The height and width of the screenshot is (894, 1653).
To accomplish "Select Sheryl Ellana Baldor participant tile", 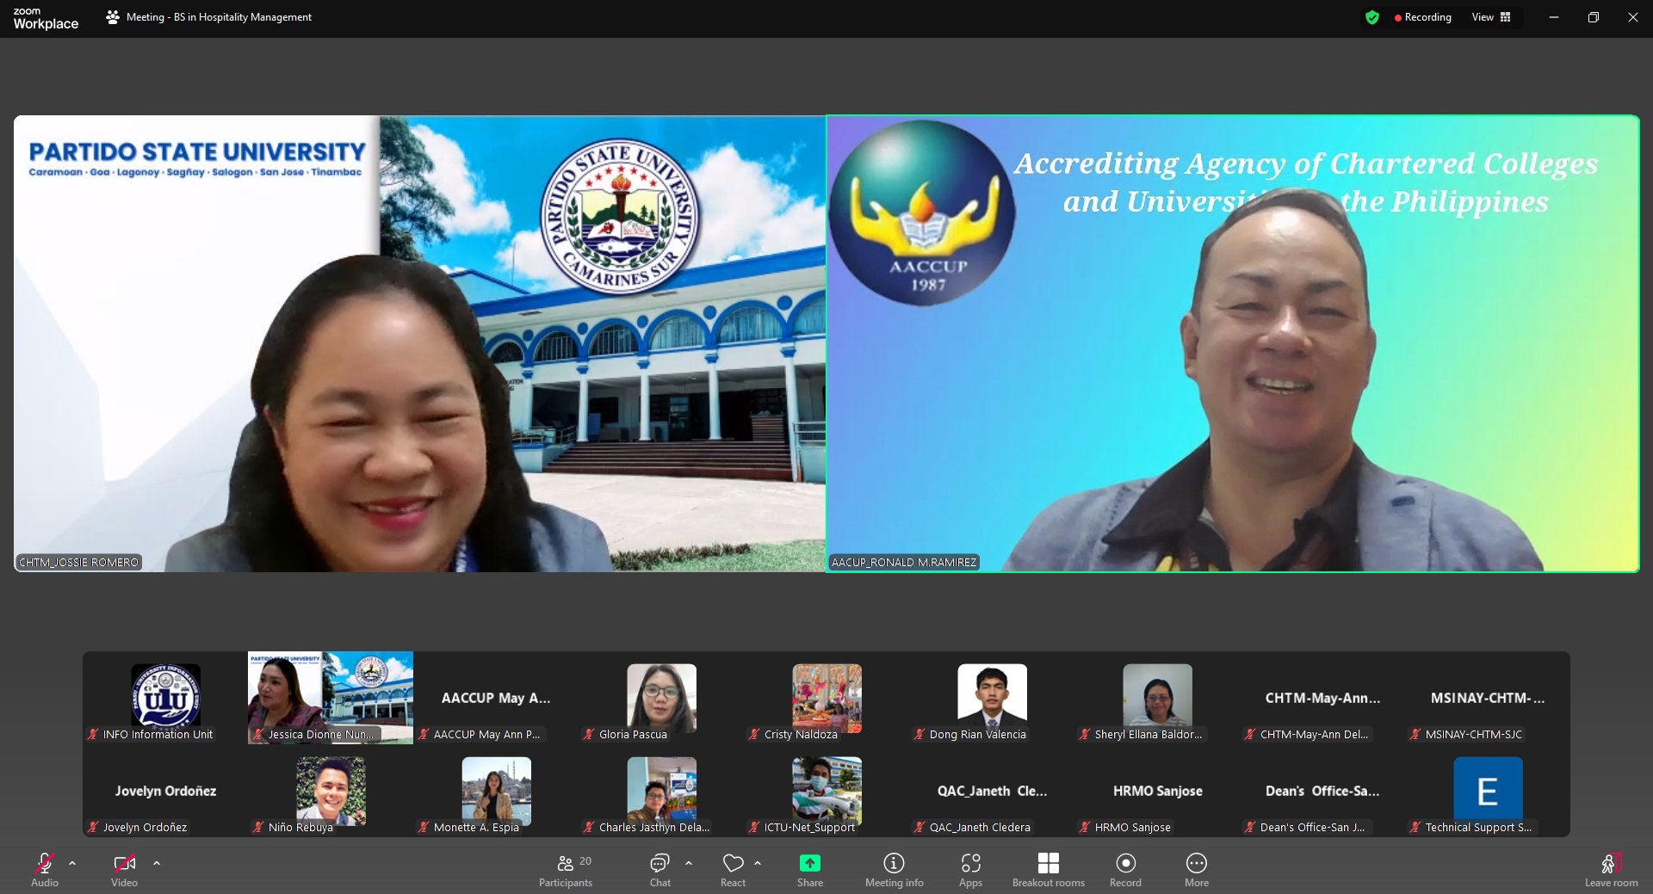I will [x=1157, y=698].
